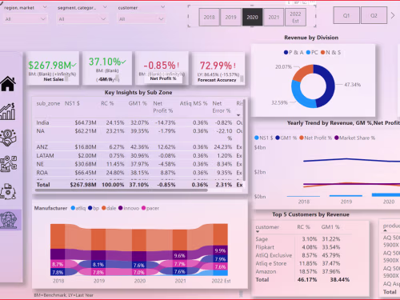This screenshot has width=400, height=300.
Task: Click the Forecast Accuracy 72.99% card
Action: 218,69
